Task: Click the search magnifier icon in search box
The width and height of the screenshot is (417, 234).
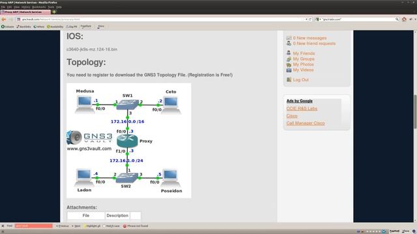Action: click(397, 19)
